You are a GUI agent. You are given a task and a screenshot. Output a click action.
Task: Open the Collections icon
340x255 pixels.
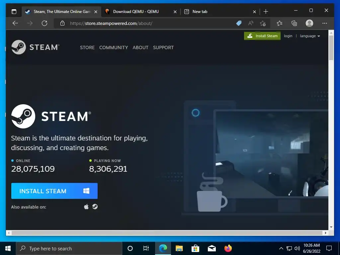tap(294, 23)
